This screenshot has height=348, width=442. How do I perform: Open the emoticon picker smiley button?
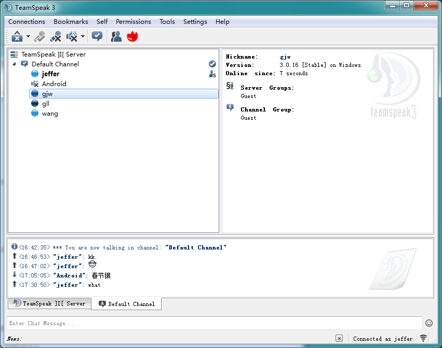point(428,323)
